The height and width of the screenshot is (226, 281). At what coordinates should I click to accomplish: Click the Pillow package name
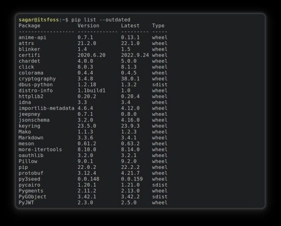28,161
